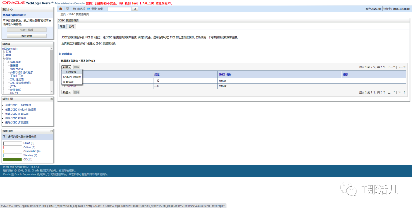Click the upper 删除 button
Screen dimensions: 412x208
(77, 67)
